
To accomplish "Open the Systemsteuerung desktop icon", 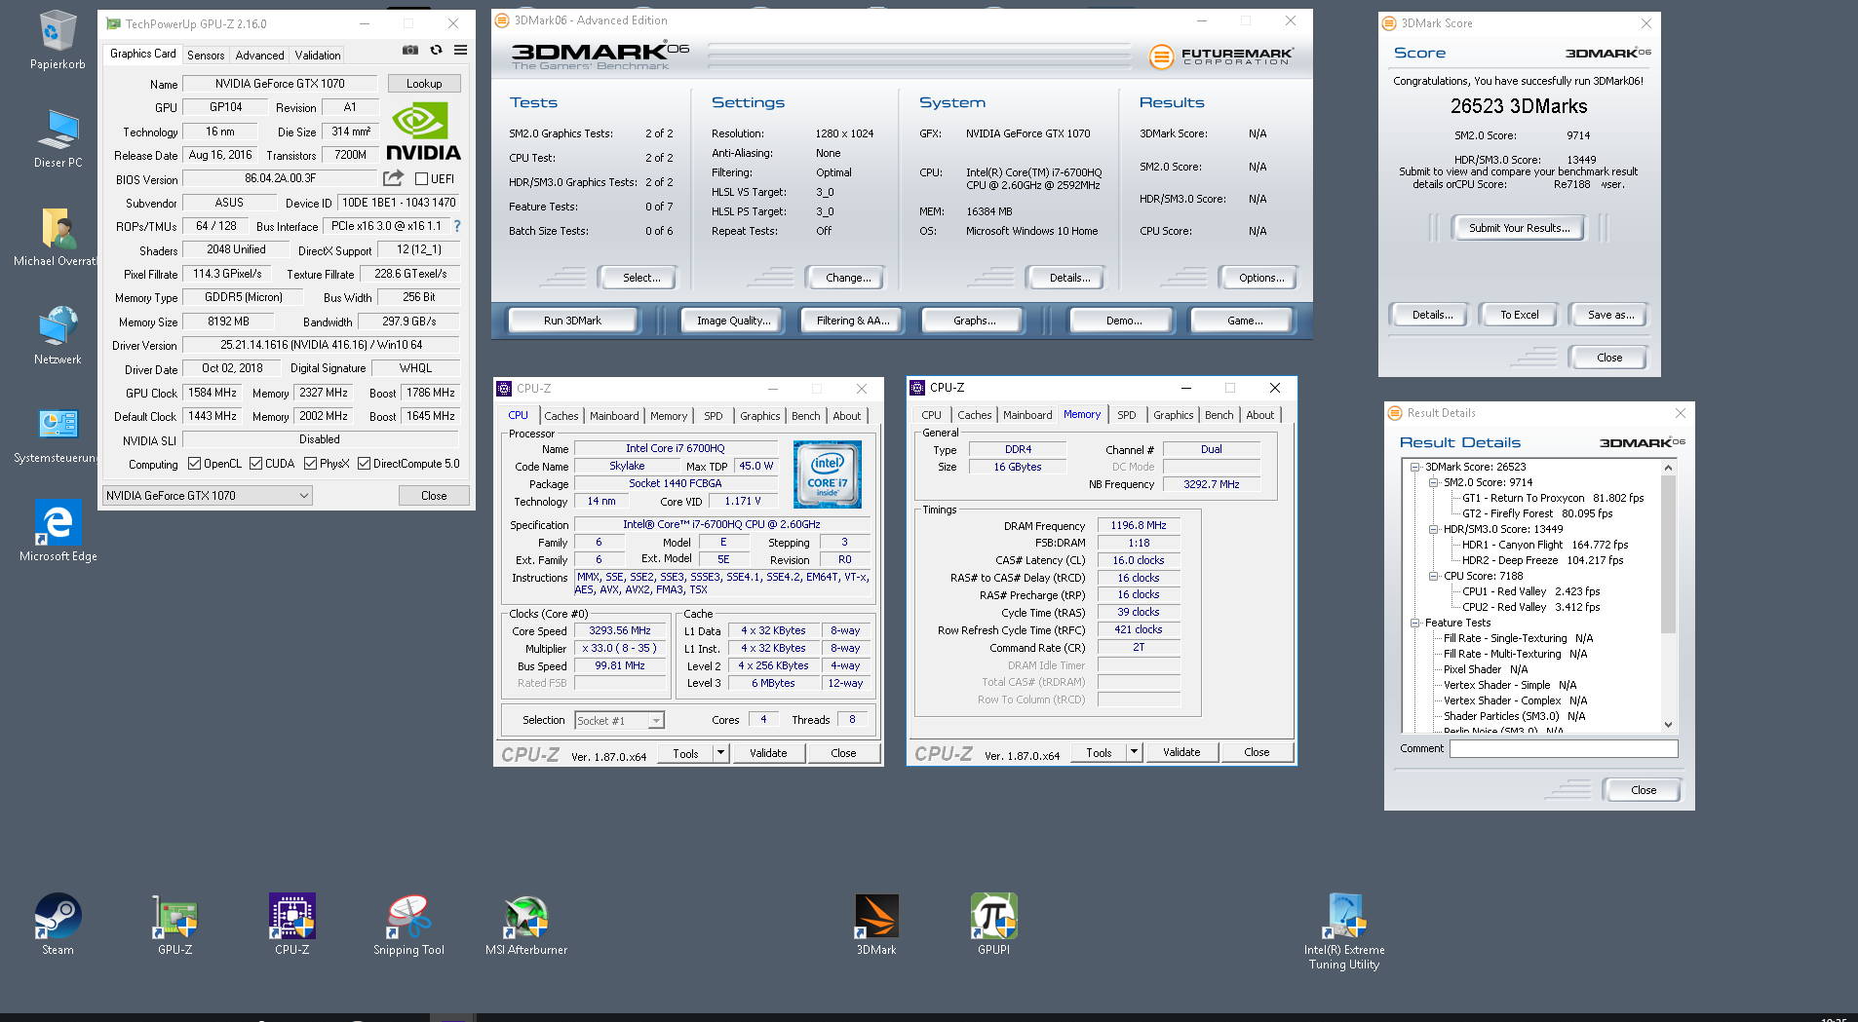I will tap(58, 434).
